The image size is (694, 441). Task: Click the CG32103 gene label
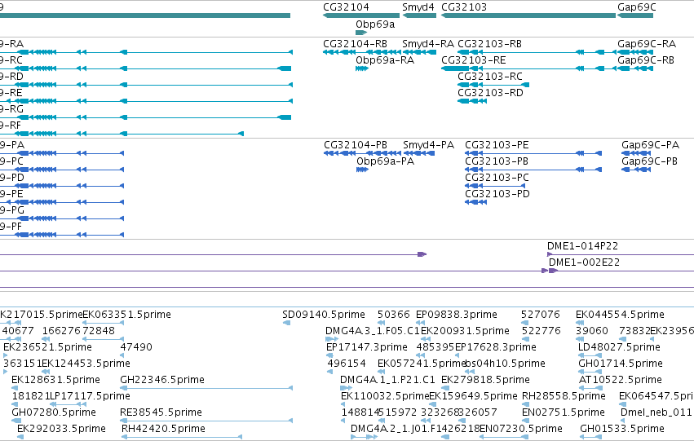[x=464, y=7]
